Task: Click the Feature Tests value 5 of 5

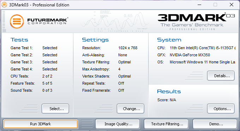Action: click(x=47, y=83)
